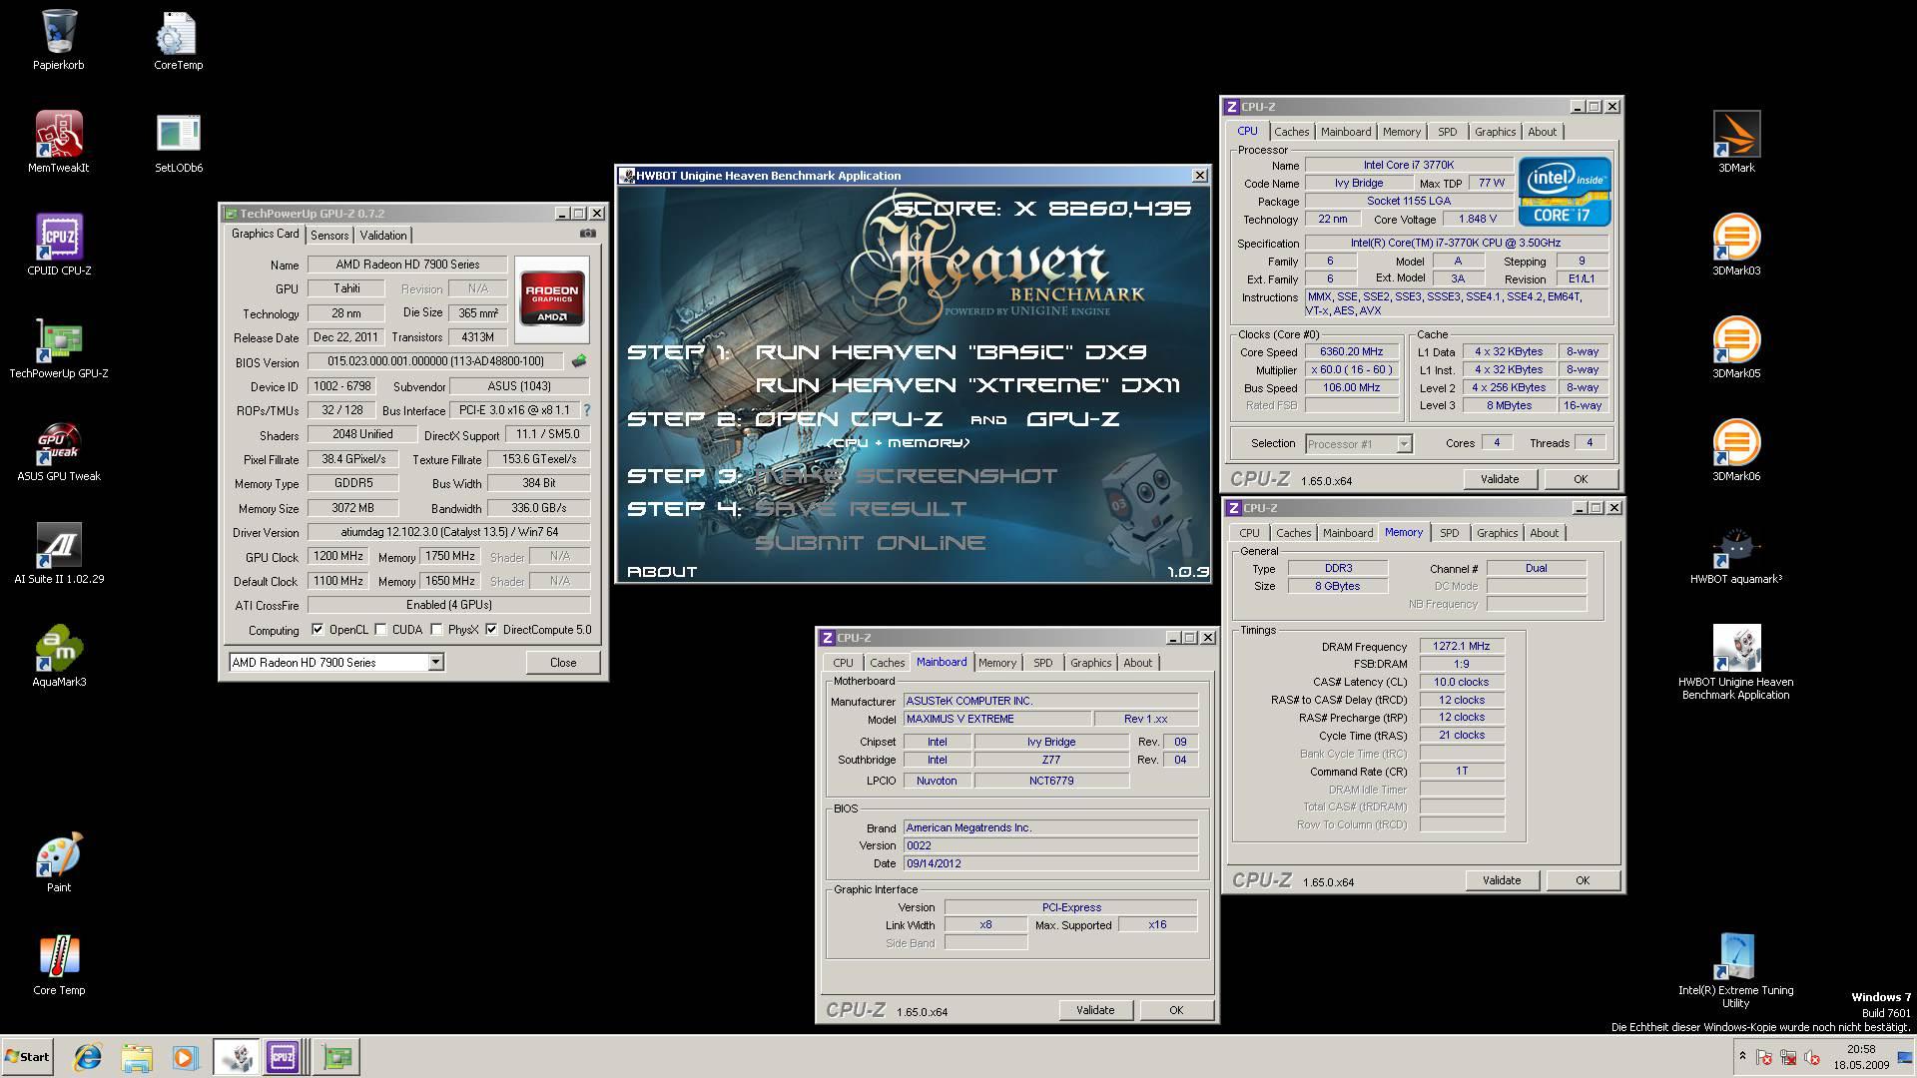Click the MAXIMUS V EXTREME model field
This screenshot has width=1917, height=1078.
point(997,719)
